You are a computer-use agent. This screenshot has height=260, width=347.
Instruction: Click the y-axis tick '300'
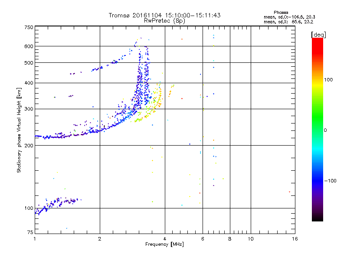pos(29,109)
